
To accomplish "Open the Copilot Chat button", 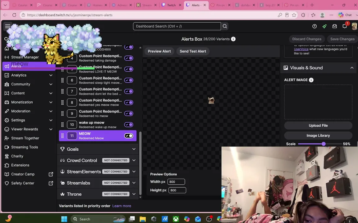I will (345, 15).
